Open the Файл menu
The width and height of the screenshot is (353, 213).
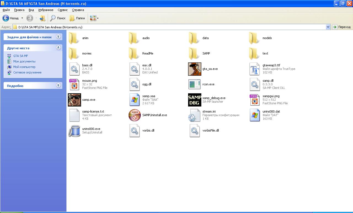pos(6,10)
